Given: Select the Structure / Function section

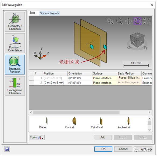Looking at the screenshot, I should click(15, 65).
